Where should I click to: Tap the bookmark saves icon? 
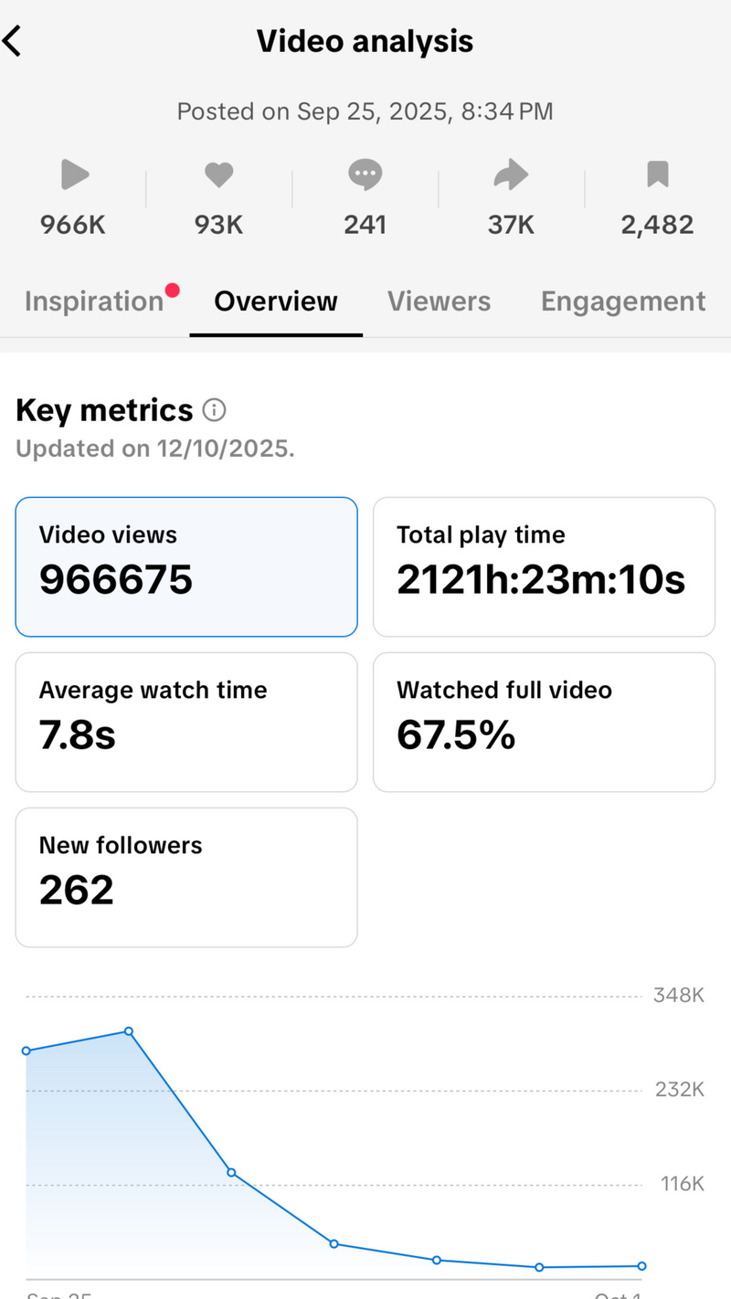point(658,174)
